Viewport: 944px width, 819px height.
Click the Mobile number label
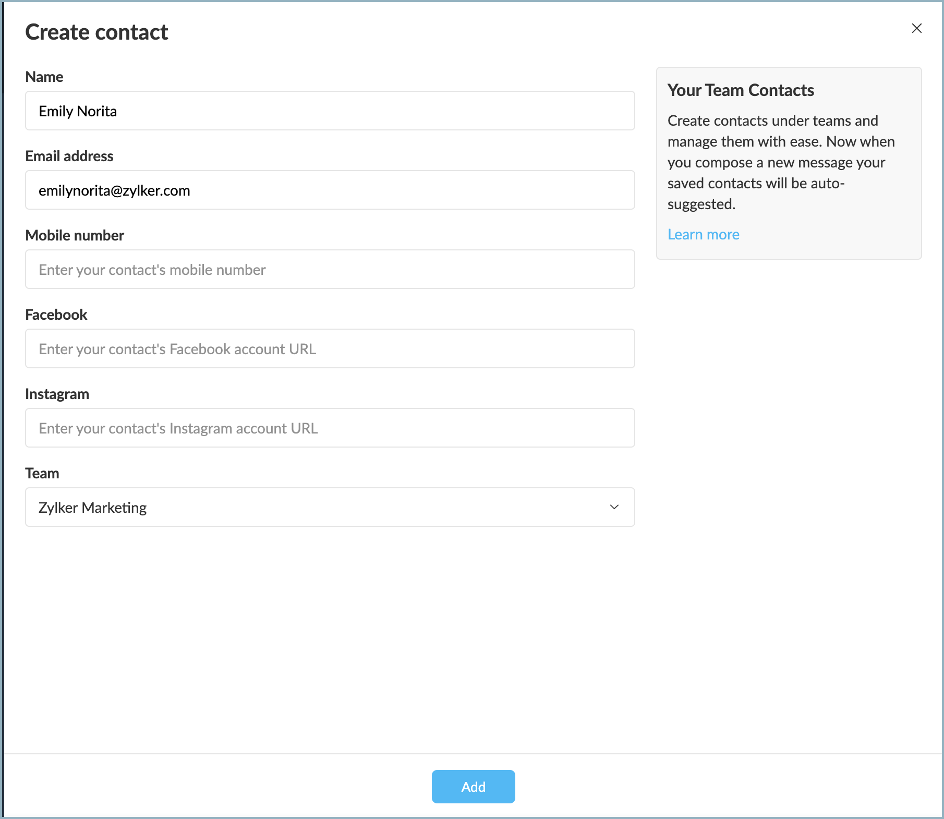coord(75,236)
